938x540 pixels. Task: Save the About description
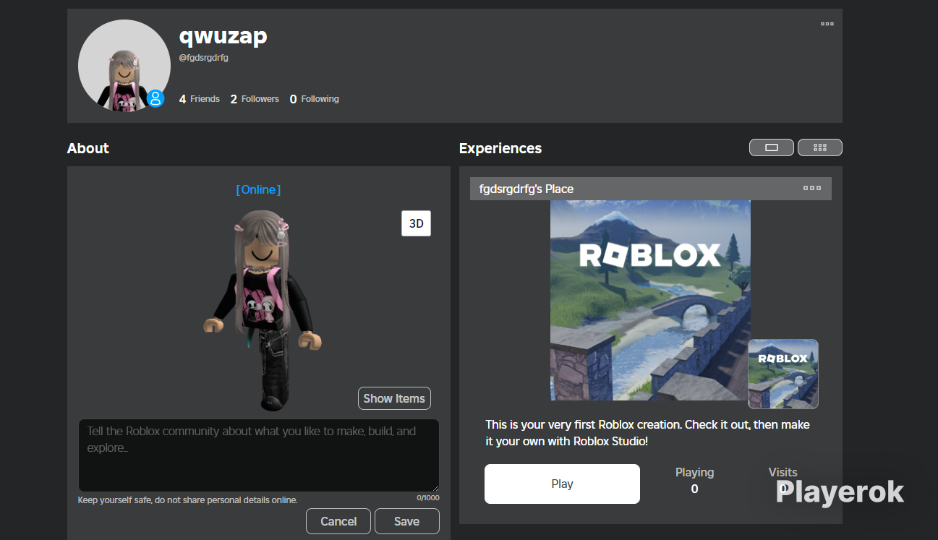point(406,521)
